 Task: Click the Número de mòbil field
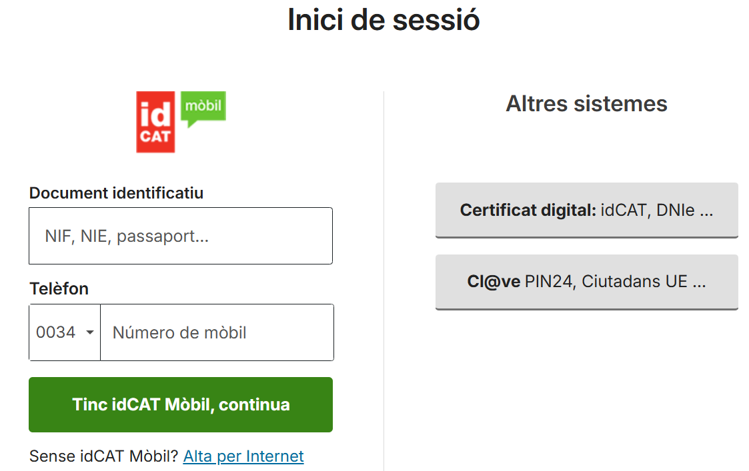point(217,332)
